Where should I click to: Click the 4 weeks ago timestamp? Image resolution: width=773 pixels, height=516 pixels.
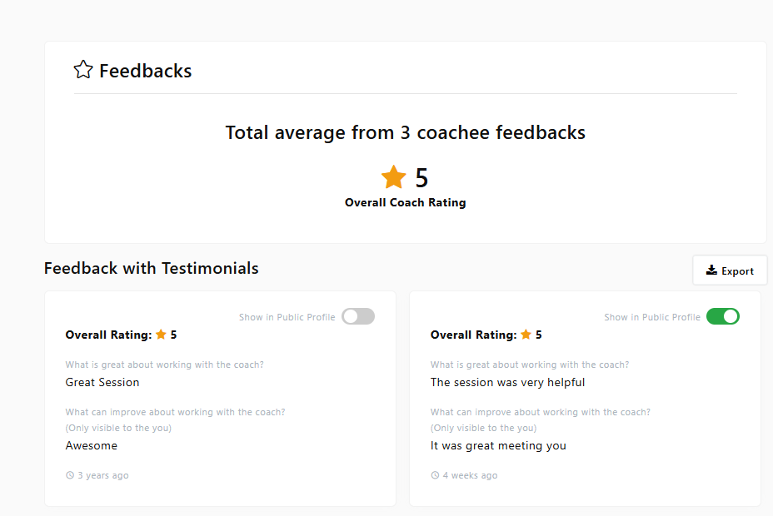(x=470, y=476)
